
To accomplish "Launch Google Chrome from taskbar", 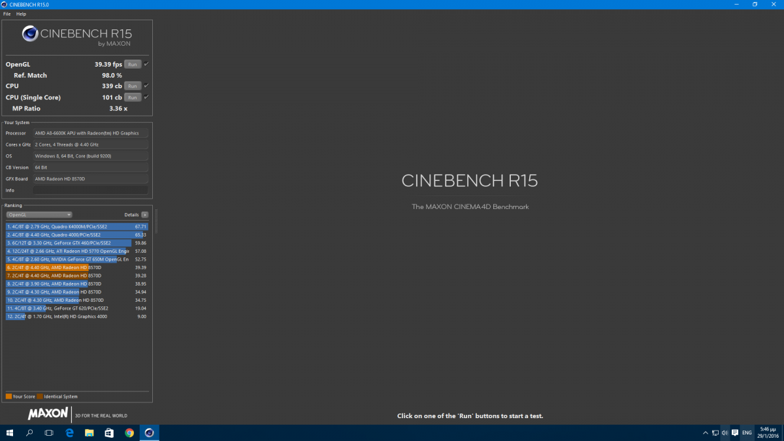I will [129, 433].
